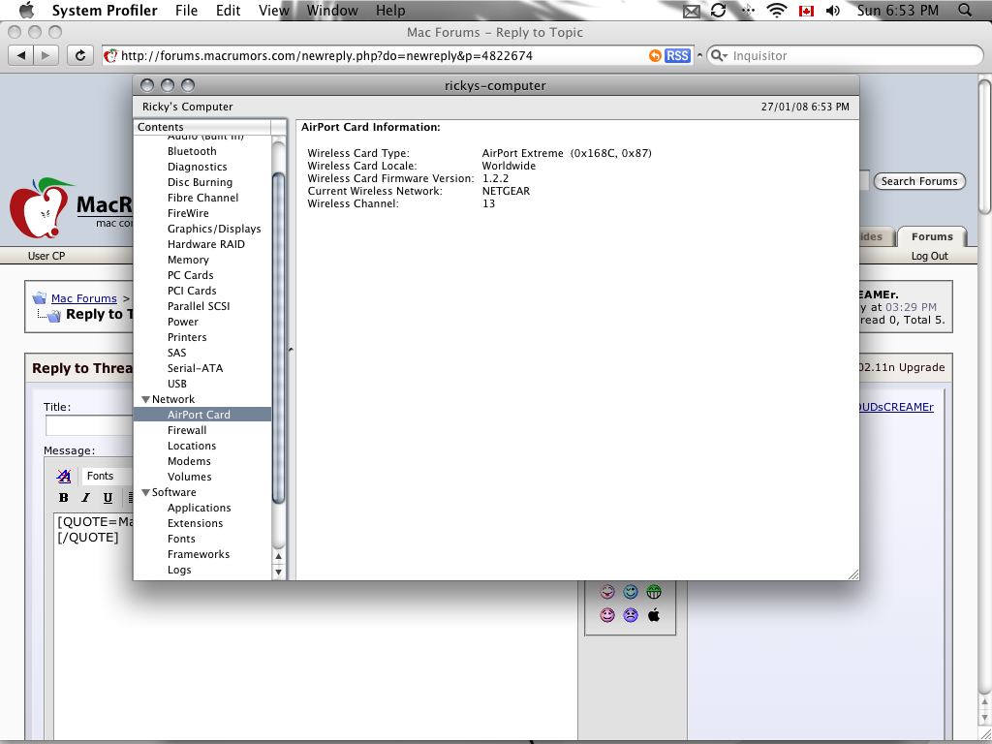This screenshot has width=992, height=744.
Task: Click the Canadian flag input menu
Action: pyautogui.click(x=806, y=11)
